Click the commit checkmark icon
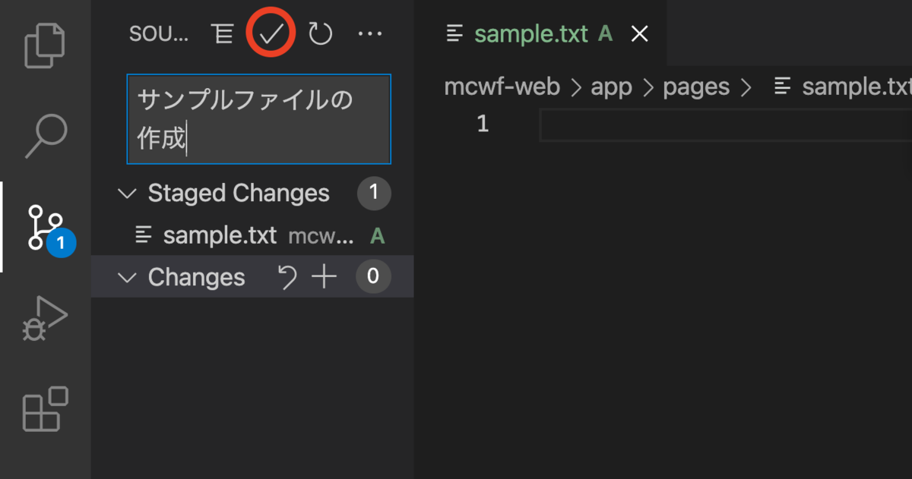 pos(271,33)
